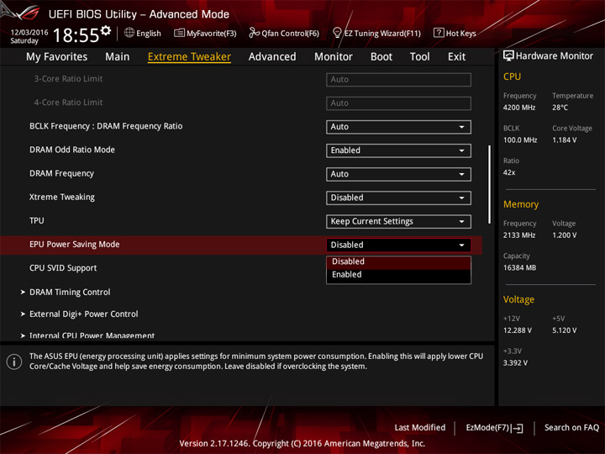Click the BCLK 100.0 MHz value
The width and height of the screenshot is (605, 454).
pyautogui.click(x=520, y=140)
